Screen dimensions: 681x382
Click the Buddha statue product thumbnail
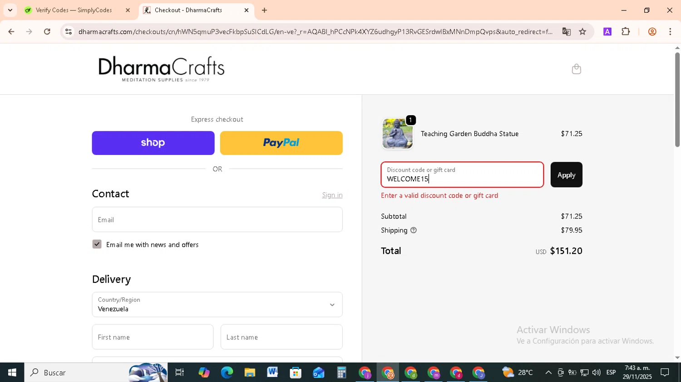point(397,134)
